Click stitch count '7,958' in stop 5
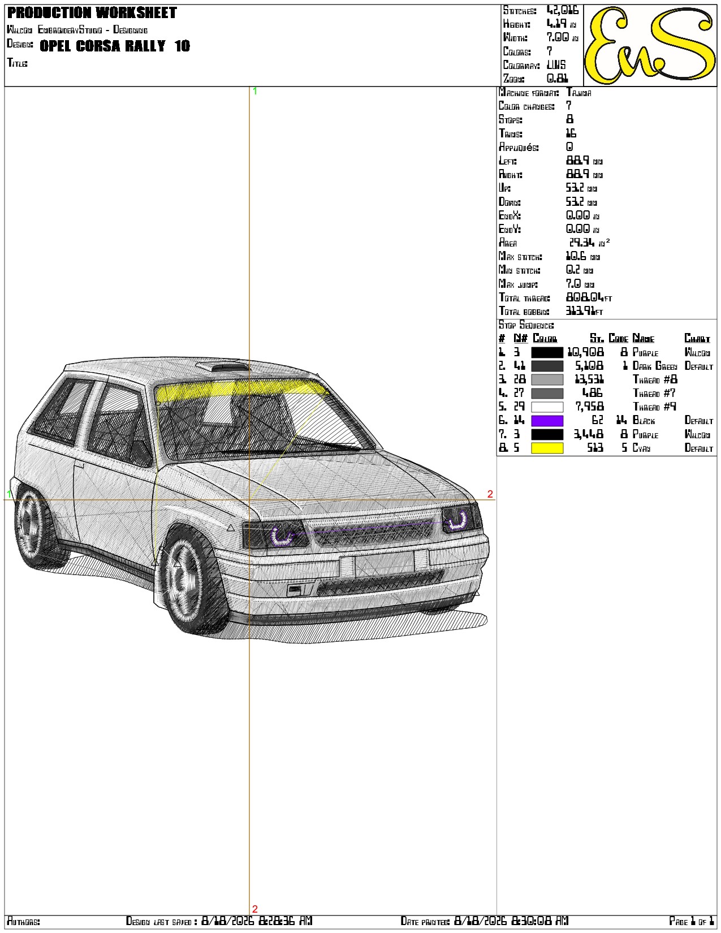This screenshot has height=933, width=721. pos(589,407)
